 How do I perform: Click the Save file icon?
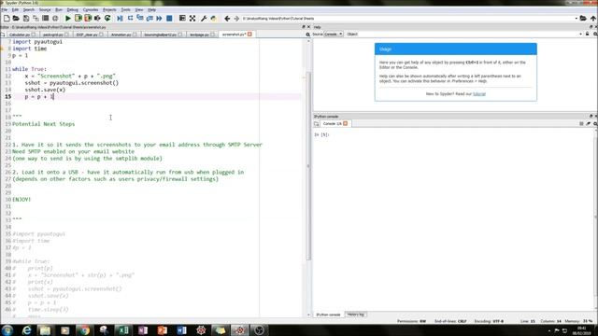(x=26, y=19)
